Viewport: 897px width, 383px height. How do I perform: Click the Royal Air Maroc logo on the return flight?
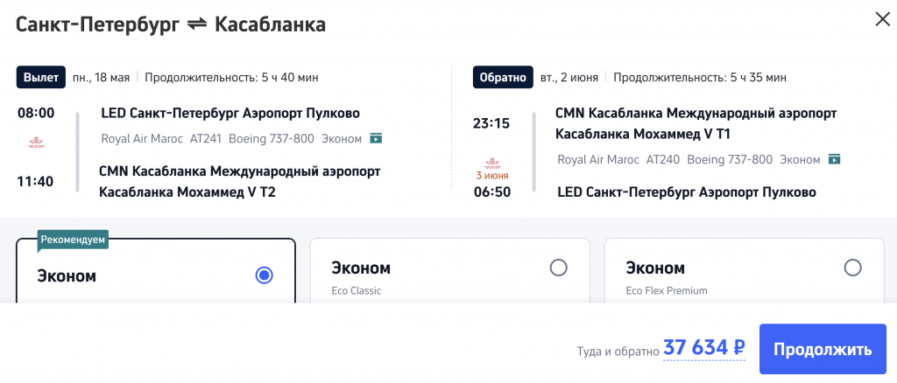[491, 161]
